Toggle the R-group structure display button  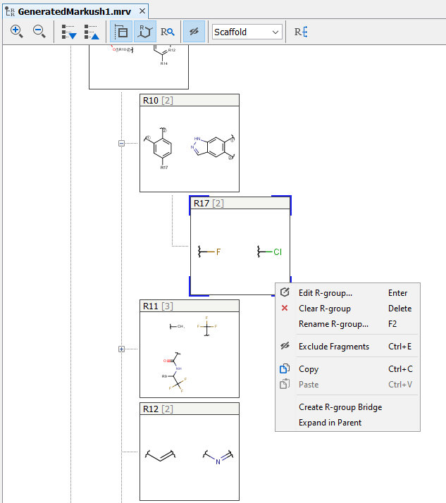[x=144, y=32]
